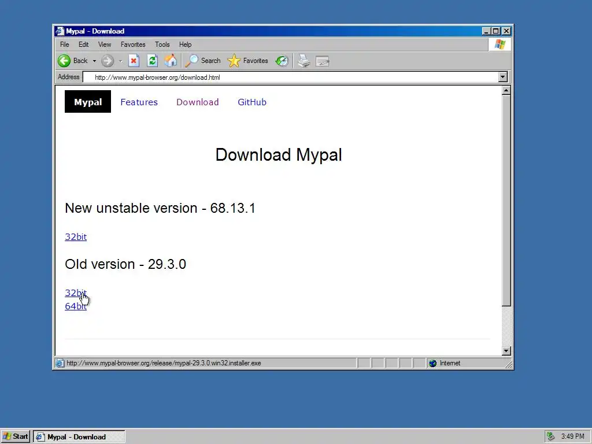The height and width of the screenshot is (444, 592).
Task: Click the Back arrow button
Action: 72,61
